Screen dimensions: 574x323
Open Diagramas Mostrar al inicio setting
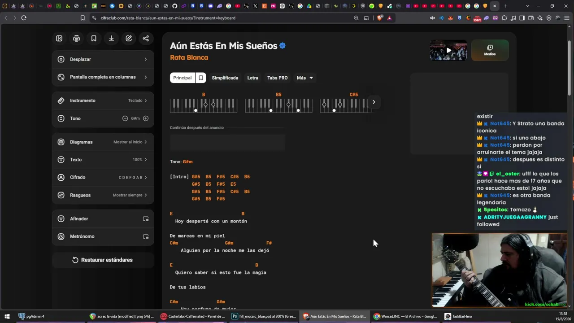pyautogui.click(x=103, y=142)
